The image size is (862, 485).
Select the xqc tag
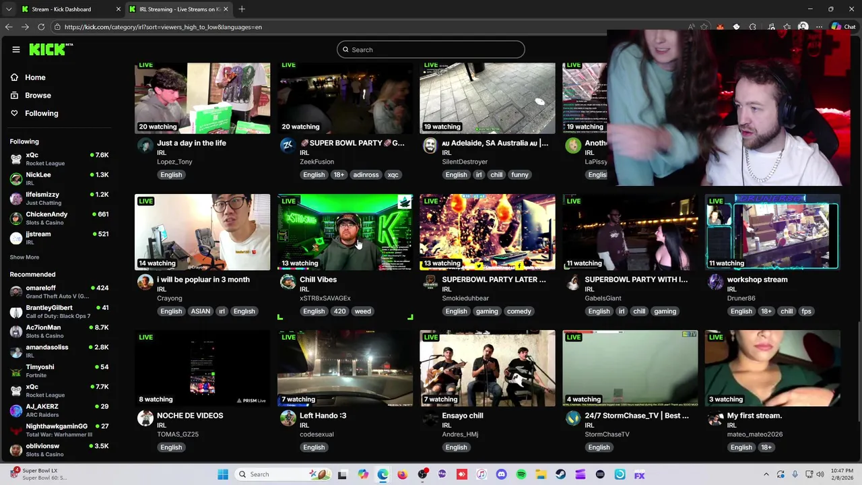[x=393, y=174]
